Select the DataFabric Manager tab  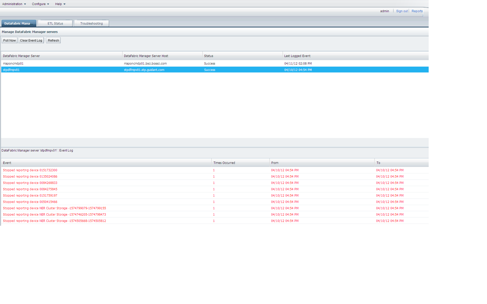click(x=19, y=24)
